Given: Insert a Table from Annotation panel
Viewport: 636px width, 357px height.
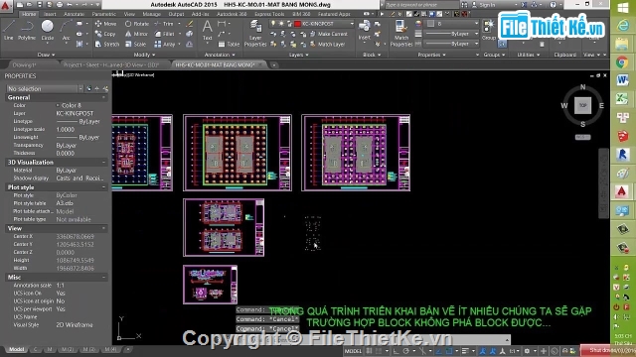Looking at the screenshot, I should [229, 44].
